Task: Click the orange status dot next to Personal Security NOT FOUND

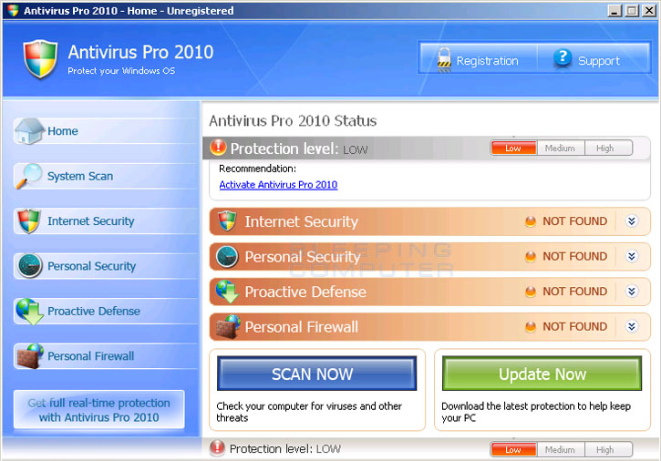Action: 531,256
